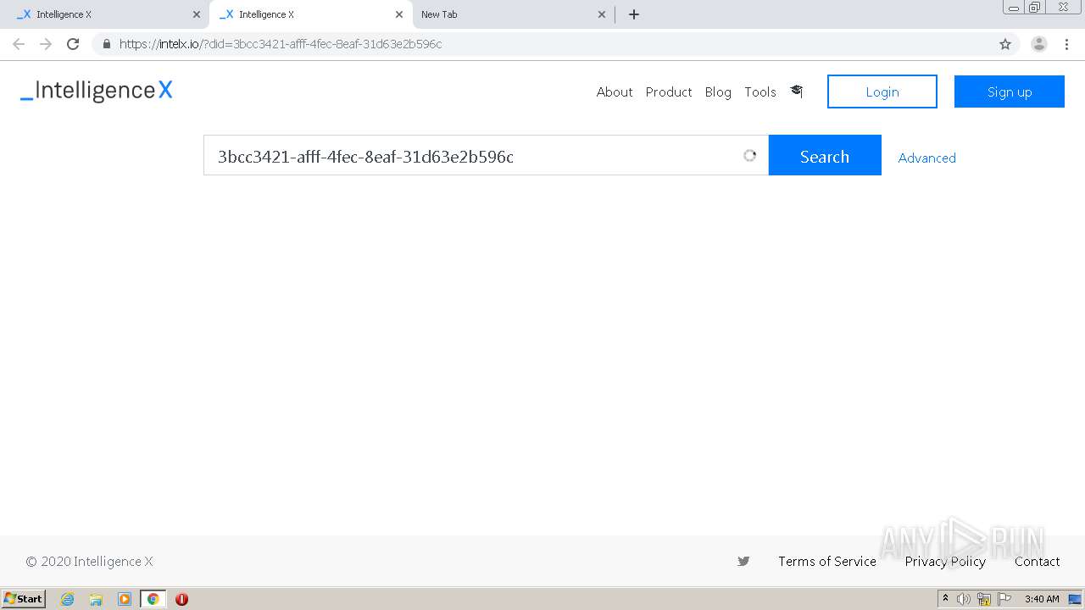Screen dimensions: 1085x610
Task: Go back with browser back arrow
Action: tap(19, 44)
